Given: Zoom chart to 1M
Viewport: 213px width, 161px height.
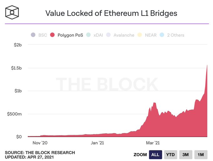Looking at the screenshot, I should click(201, 154).
